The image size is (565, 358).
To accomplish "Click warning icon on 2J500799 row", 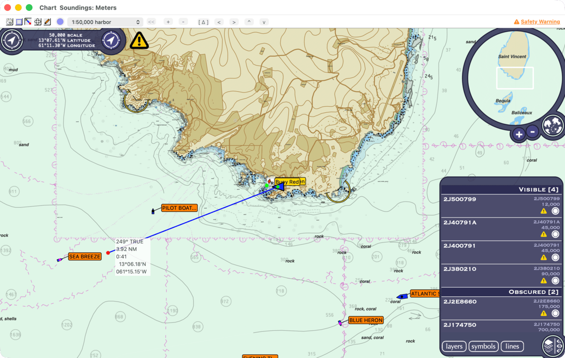I will 544,211.
